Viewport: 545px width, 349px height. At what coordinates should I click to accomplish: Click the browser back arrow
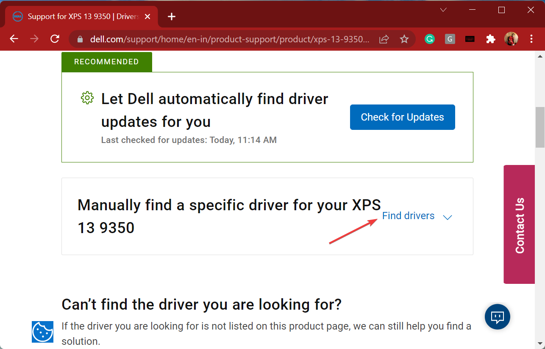coord(14,39)
